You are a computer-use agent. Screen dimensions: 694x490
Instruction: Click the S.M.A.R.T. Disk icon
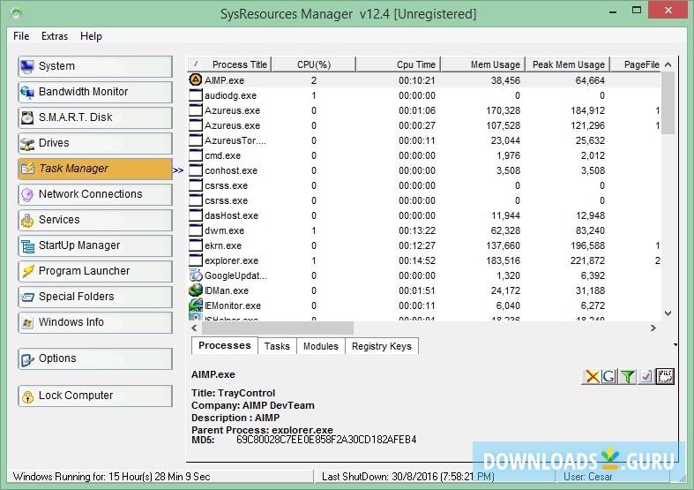pyautogui.click(x=27, y=117)
